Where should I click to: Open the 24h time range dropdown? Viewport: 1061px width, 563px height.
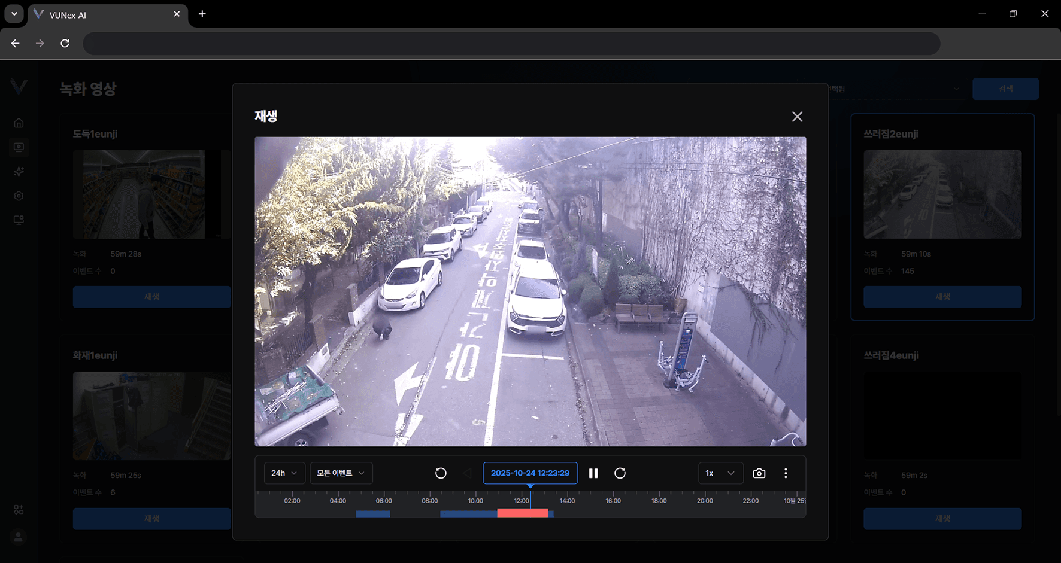pos(284,473)
